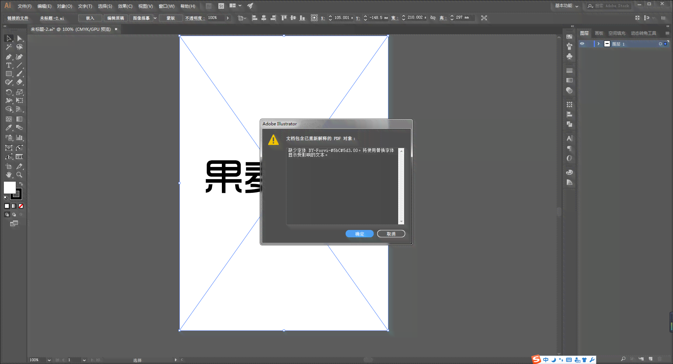The width and height of the screenshot is (673, 364).
Task: Reset default fill and stroke
Action: 5,198
